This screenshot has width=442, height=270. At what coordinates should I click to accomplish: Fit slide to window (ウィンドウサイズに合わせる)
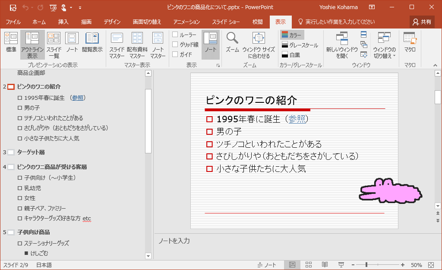pos(259,44)
